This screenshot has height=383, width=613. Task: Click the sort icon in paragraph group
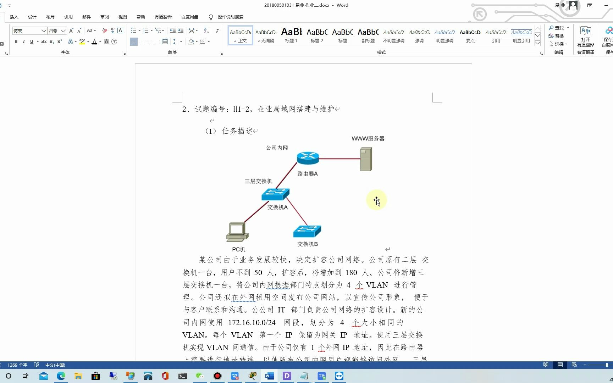[206, 30]
